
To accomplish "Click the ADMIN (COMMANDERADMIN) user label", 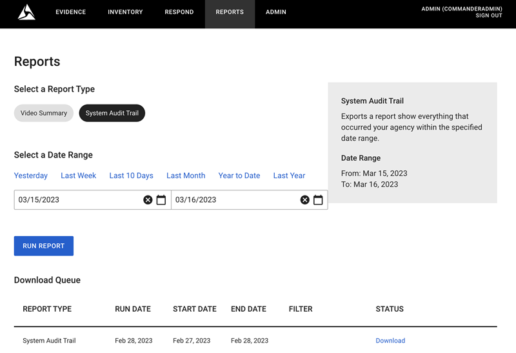I will (462, 9).
